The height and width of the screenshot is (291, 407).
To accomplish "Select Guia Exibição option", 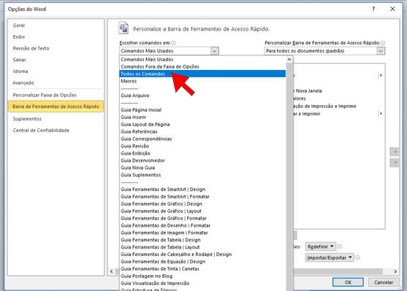I will tap(202, 153).
